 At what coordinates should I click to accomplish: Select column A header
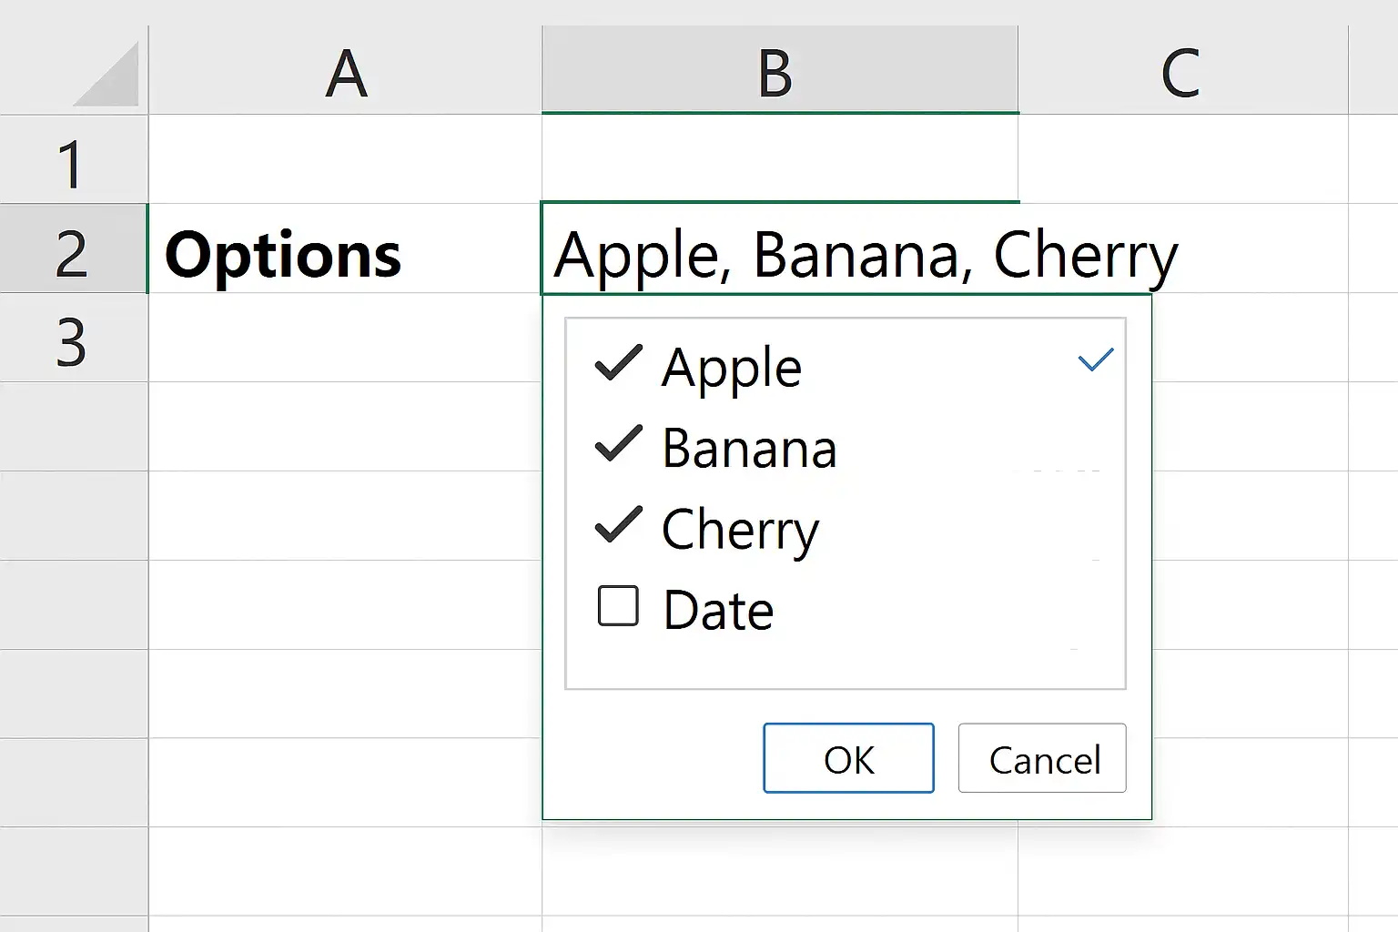(345, 70)
